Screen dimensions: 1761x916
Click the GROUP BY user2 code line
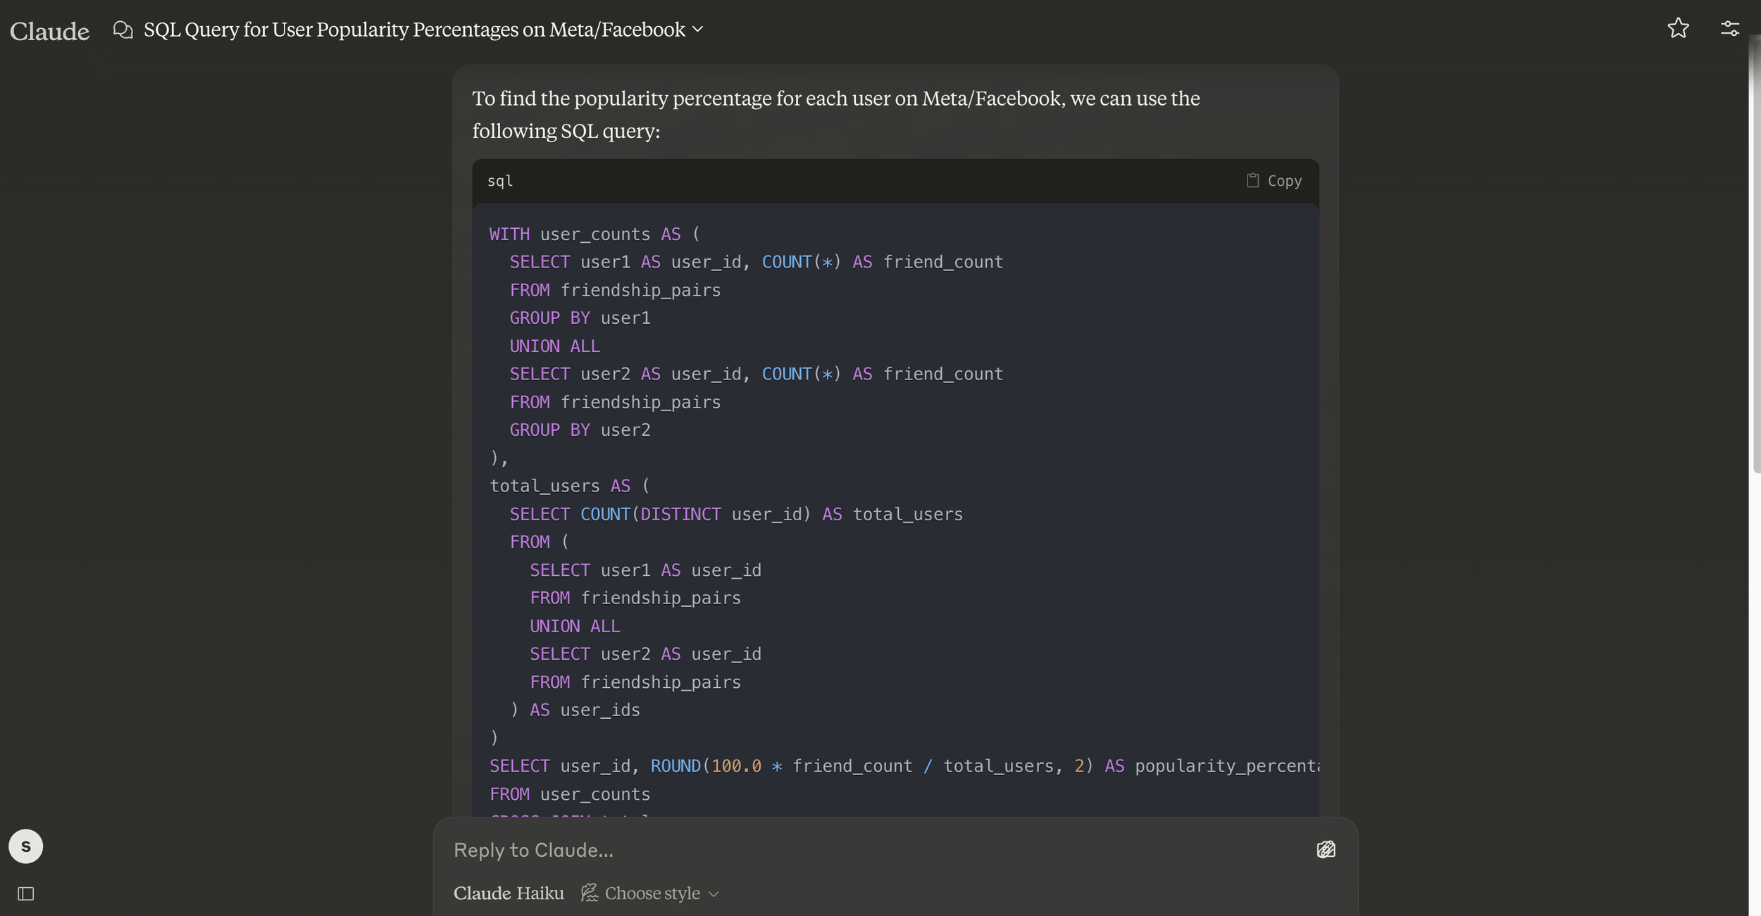click(x=579, y=430)
